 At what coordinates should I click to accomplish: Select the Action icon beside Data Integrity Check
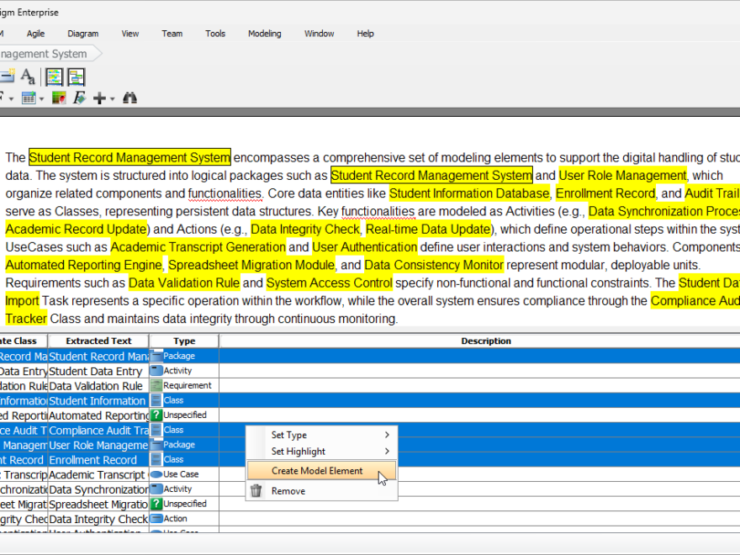point(156,518)
